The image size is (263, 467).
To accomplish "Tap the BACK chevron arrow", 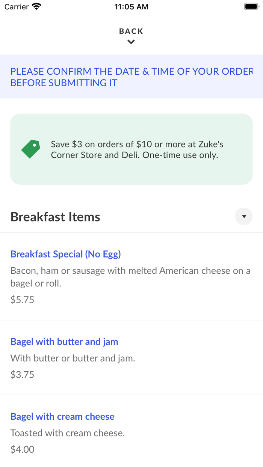I will 131,42.
